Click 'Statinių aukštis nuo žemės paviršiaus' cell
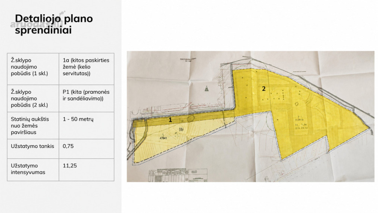The image size is (378, 213). pyautogui.click(x=33, y=126)
